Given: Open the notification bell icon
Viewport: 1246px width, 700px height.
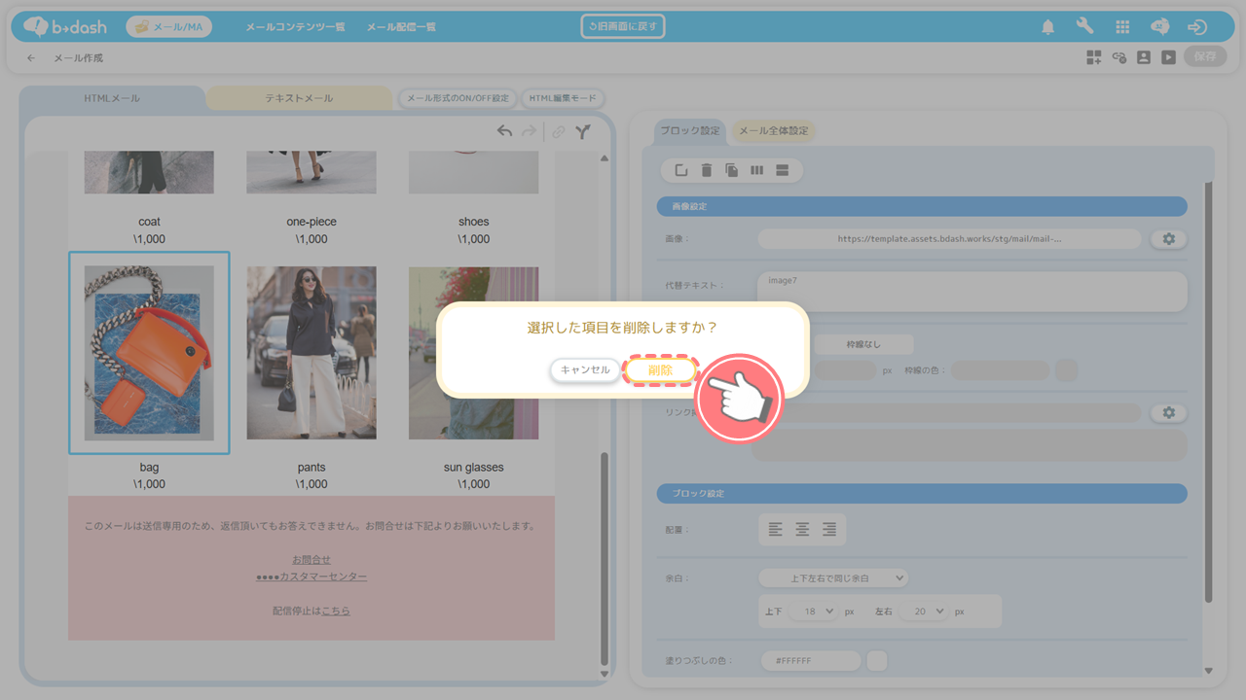Looking at the screenshot, I should coord(1047,27).
